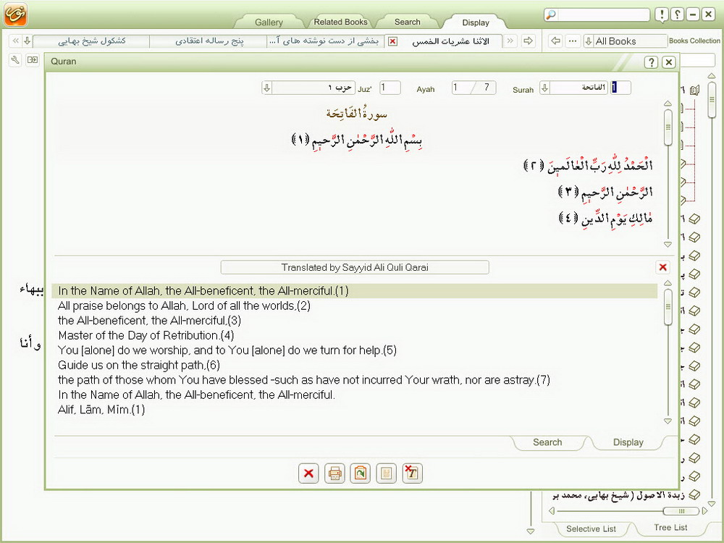Click the red X cancel button in bottom toolbar

pyautogui.click(x=308, y=473)
